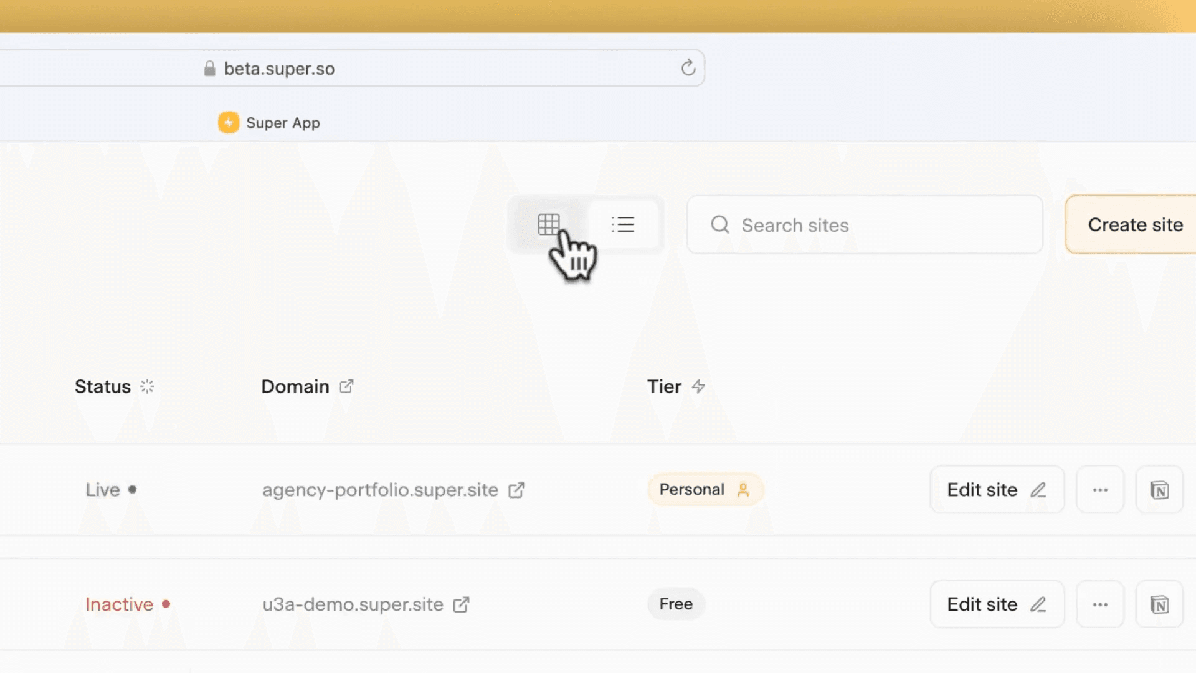The image size is (1196, 673).
Task: Click the Inactive status of u3a-demo
Action: pos(128,604)
